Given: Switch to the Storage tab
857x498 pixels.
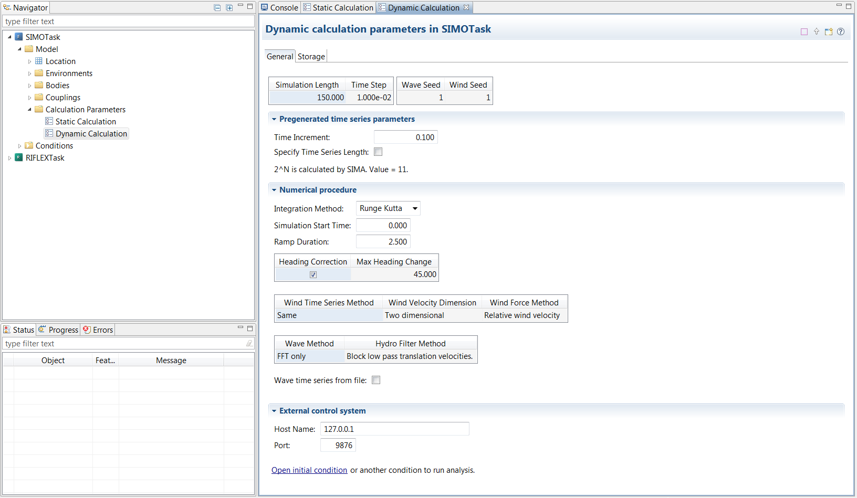Looking at the screenshot, I should point(311,57).
